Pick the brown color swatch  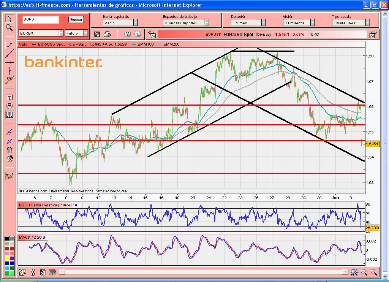coord(7,249)
